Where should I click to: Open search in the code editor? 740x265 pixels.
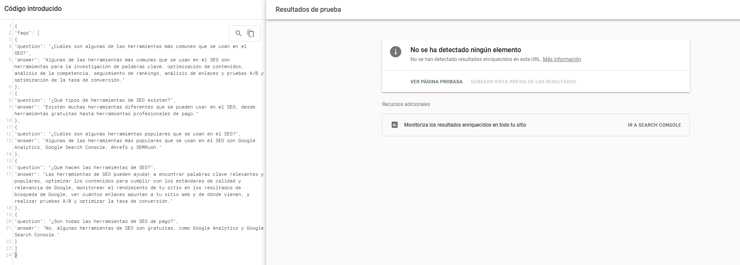238,33
